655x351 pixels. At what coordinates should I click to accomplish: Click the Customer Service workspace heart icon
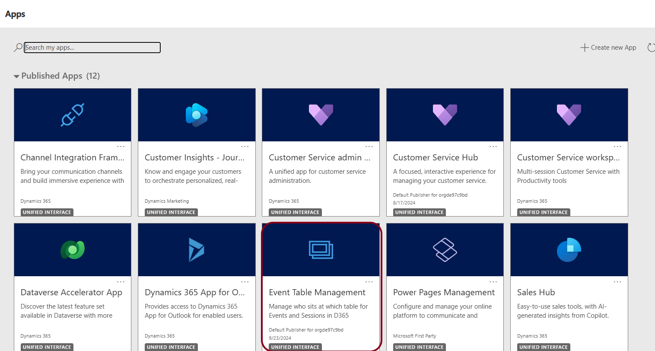[569, 115]
